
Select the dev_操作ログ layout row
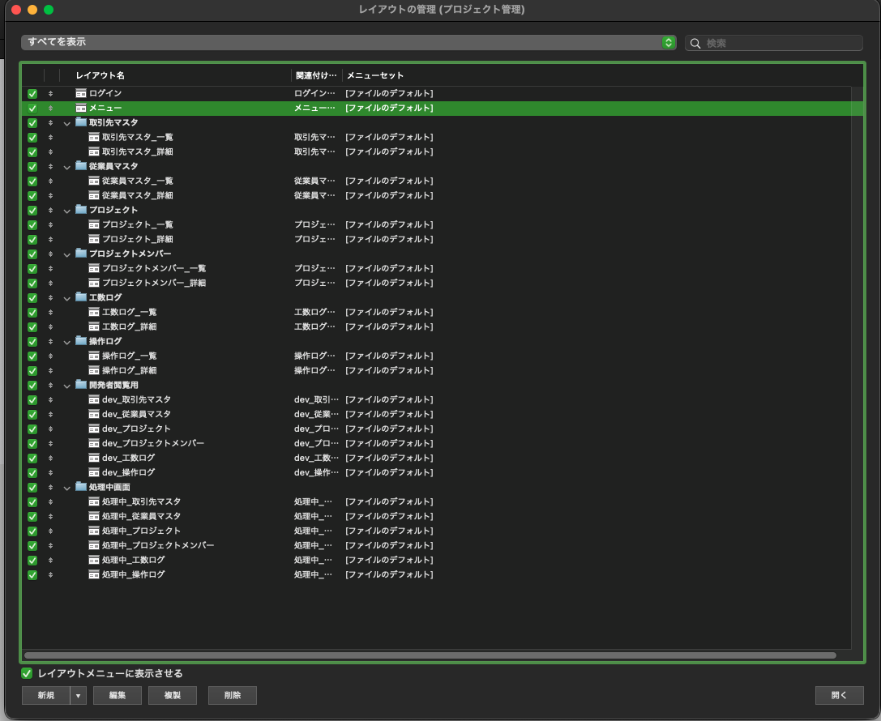pyautogui.click(x=437, y=472)
